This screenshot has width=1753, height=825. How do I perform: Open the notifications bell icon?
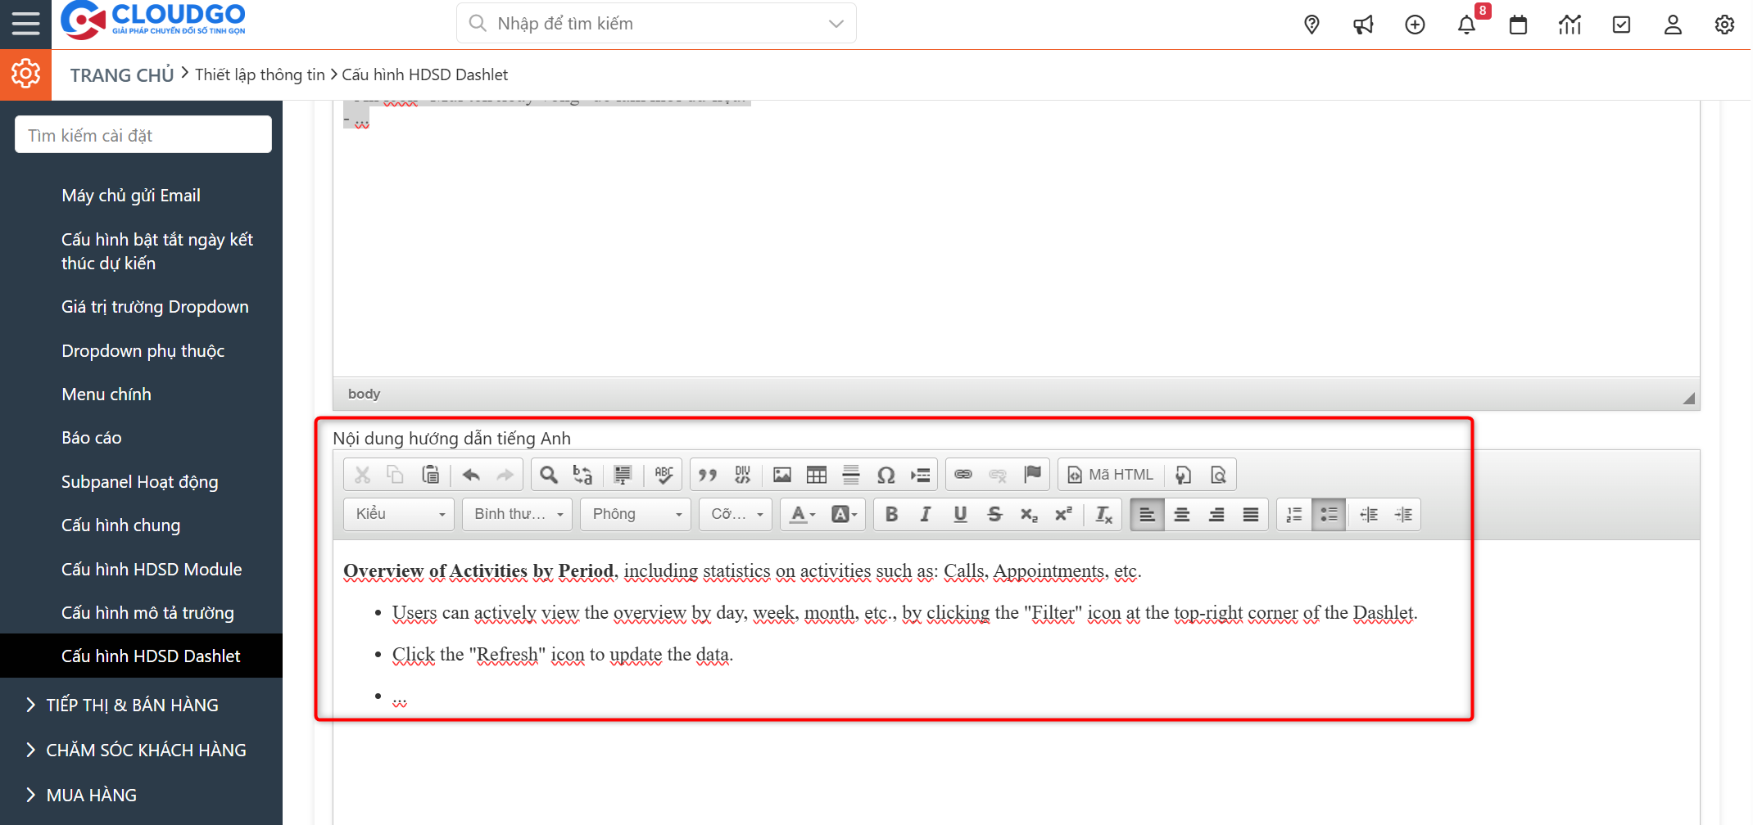pyautogui.click(x=1466, y=25)
